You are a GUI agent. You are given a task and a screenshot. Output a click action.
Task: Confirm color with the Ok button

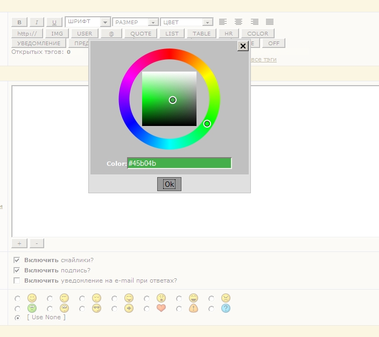click(x=169, y=184)
